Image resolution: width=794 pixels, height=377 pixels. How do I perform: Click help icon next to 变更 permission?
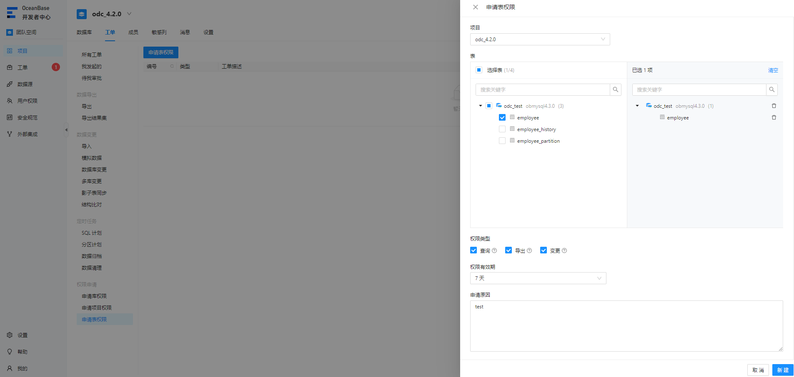[x=564, y=251]
